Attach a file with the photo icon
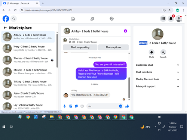Viewport: 187px width, 140px height. pos(70,106)
